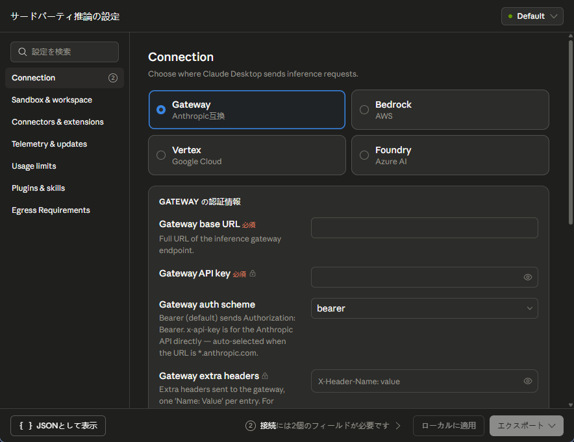This screenshot has height=442, width=574.
Task: Open the Gateway auth scheme bearer dropdown
Action: coord(424,308)
